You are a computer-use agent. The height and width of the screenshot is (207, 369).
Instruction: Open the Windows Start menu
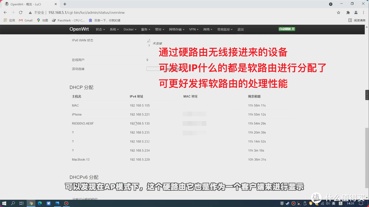4,203
